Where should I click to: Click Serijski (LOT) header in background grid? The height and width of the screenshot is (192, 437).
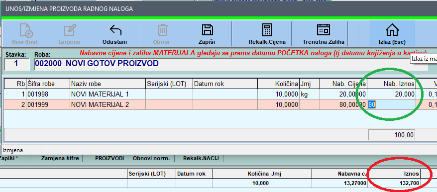(x=151, y=174)
